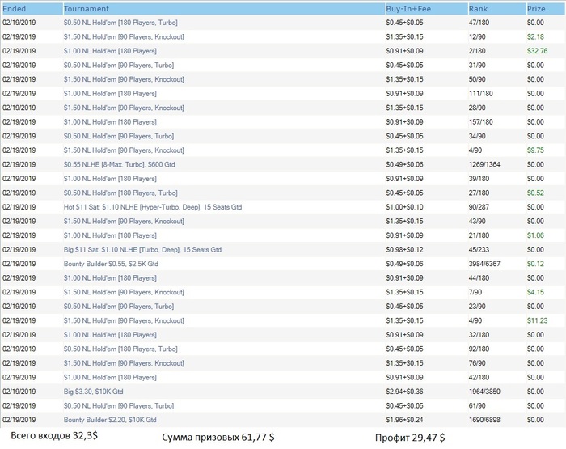
Task: Select tournament name in the 7/90 rank row
Action: click(x=124, y=292)
